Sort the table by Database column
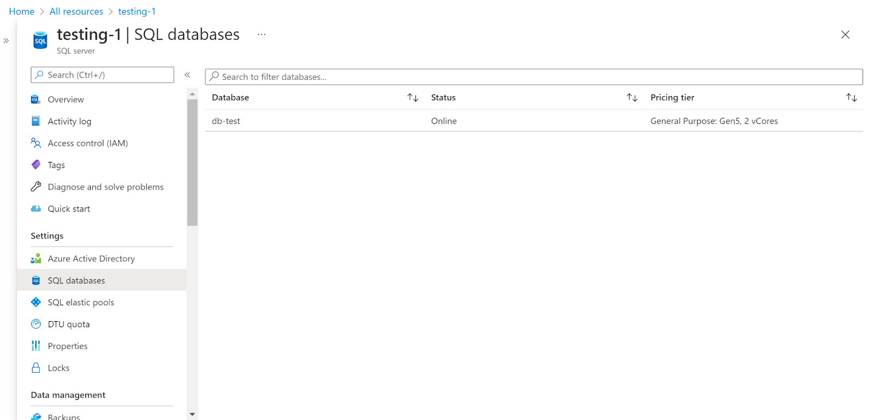This screenshot has width=870, height=420. coord(413,98)
